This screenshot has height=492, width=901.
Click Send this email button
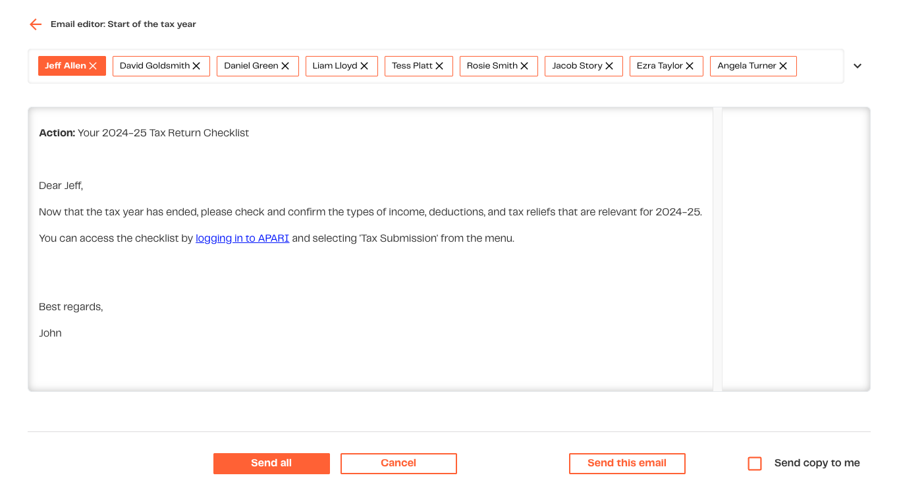[627, 463]
